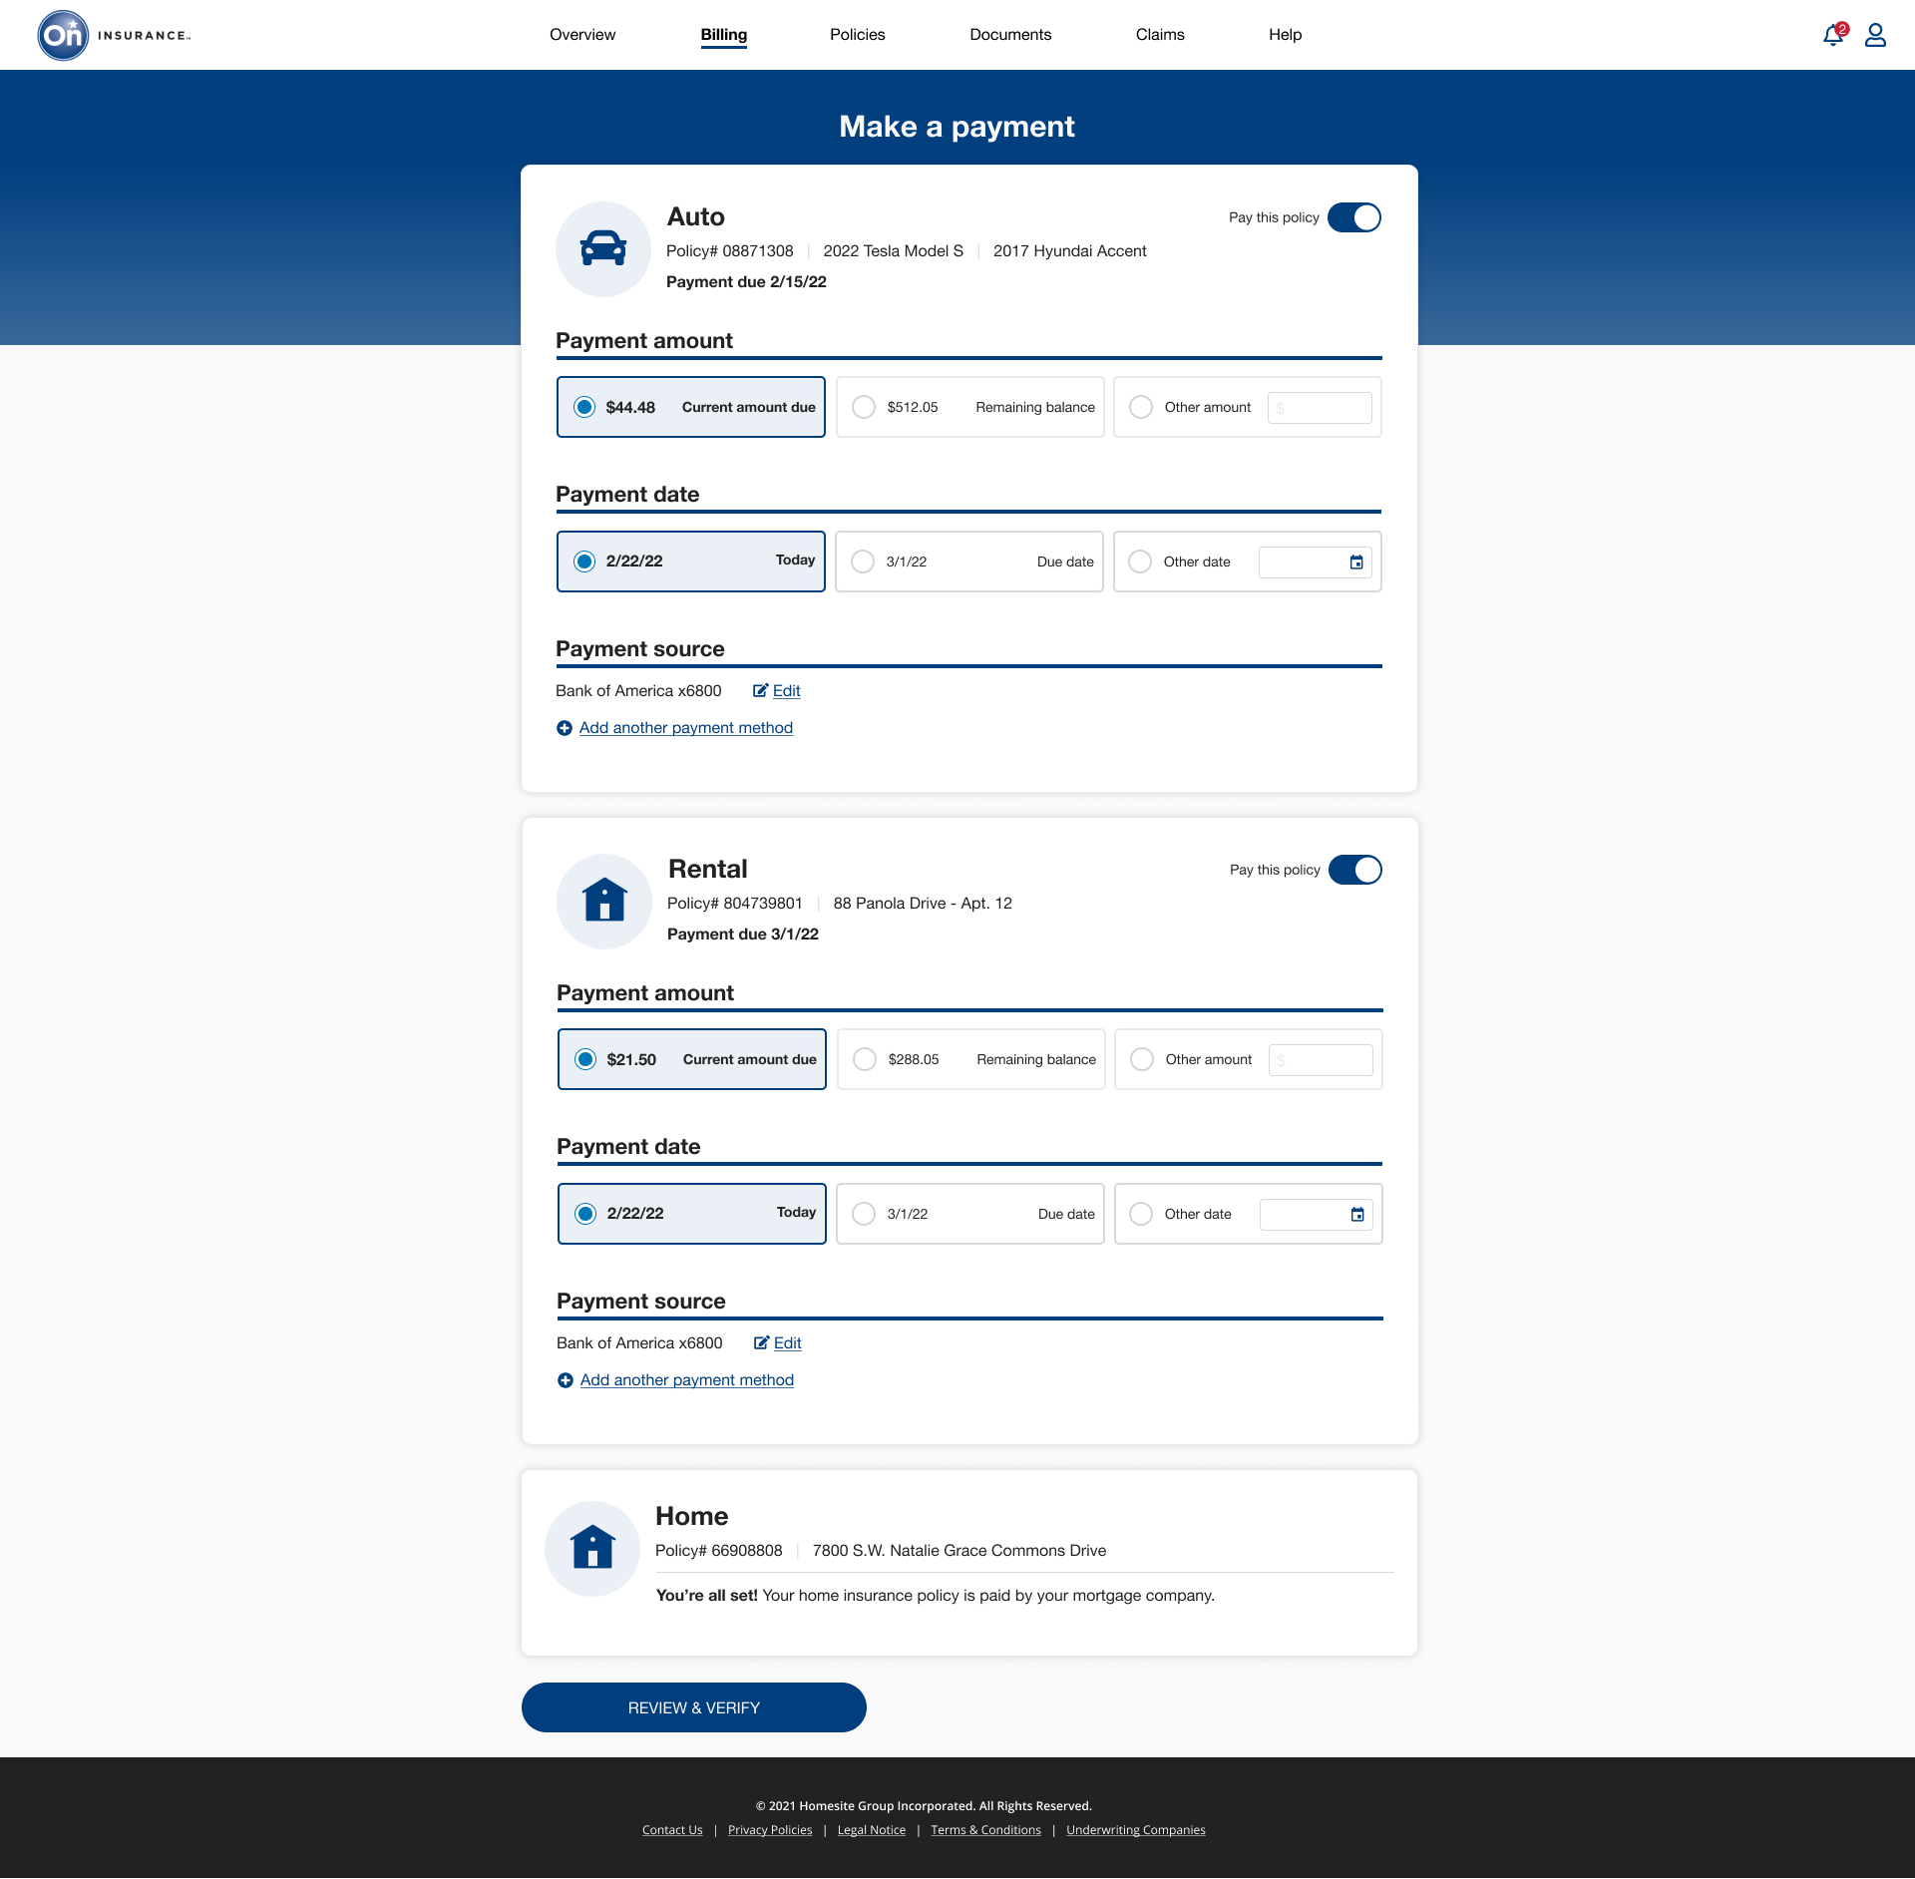Click the Rental policy house icon
Screen dimensions: 1915x1879
(x=604, y=901)
